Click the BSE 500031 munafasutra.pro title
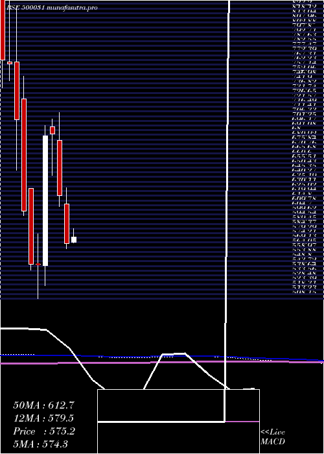 tap(51, 8)
